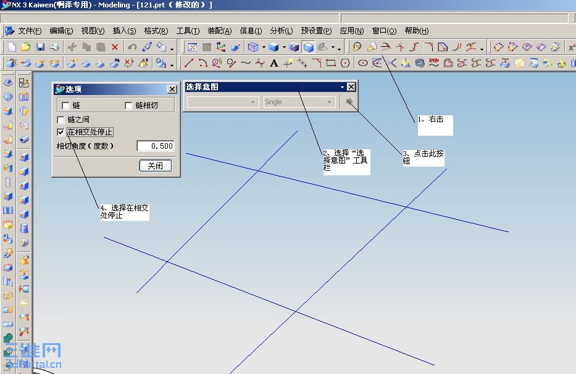Select the Rectangle curve tool

[331, 63]
